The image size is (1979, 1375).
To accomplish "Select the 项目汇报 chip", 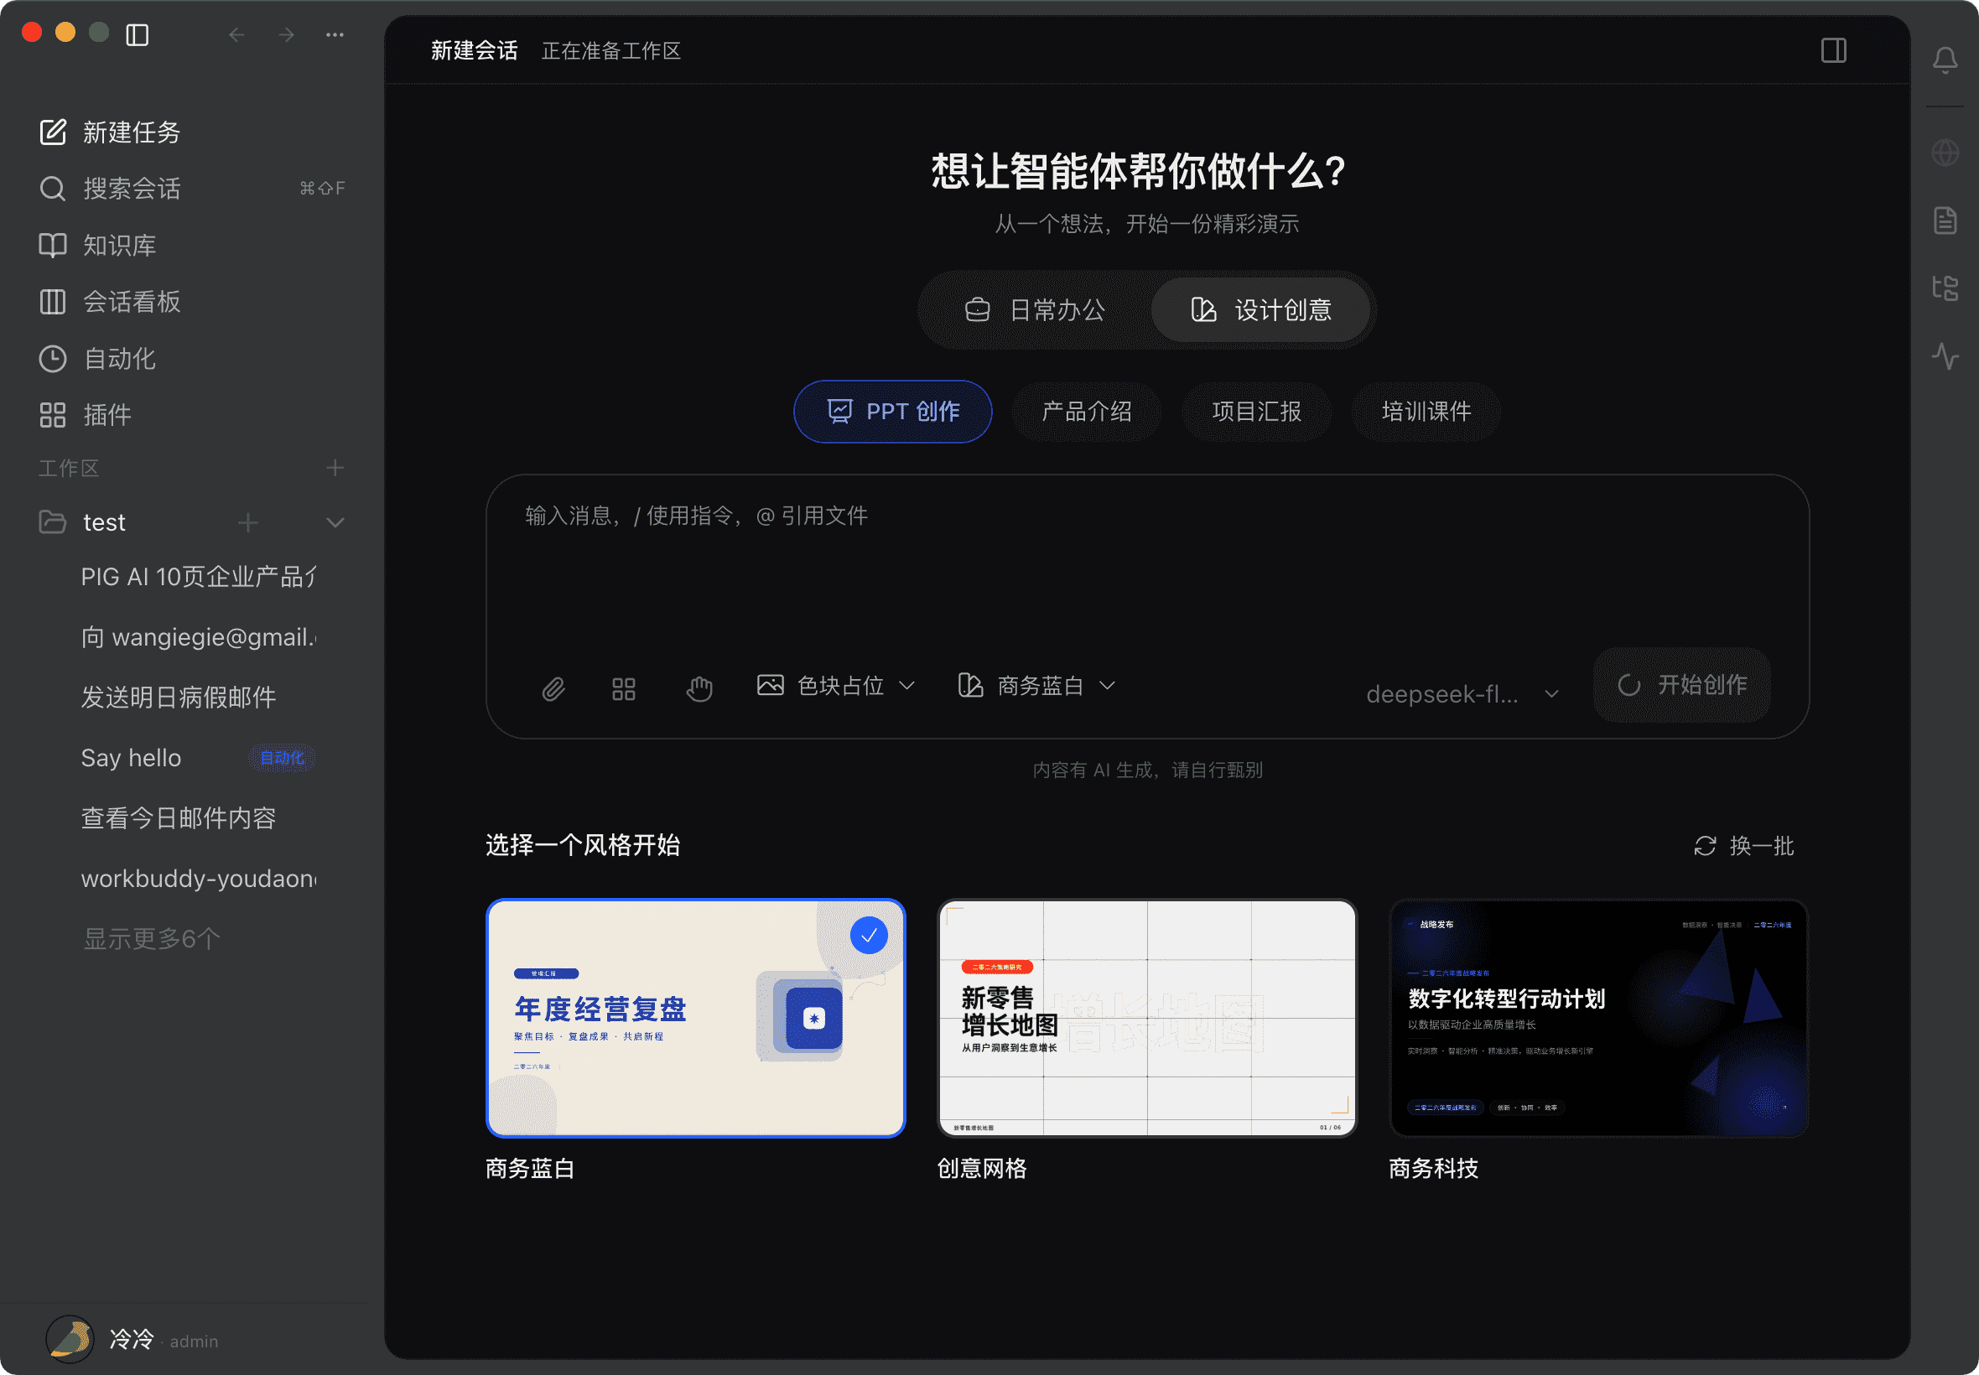I will pos(1256,411).
